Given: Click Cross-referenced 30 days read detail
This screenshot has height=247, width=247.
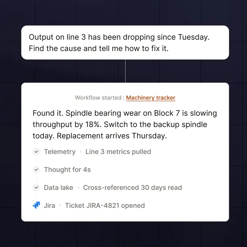Looking at the screenshot, I should click(133, 188).
